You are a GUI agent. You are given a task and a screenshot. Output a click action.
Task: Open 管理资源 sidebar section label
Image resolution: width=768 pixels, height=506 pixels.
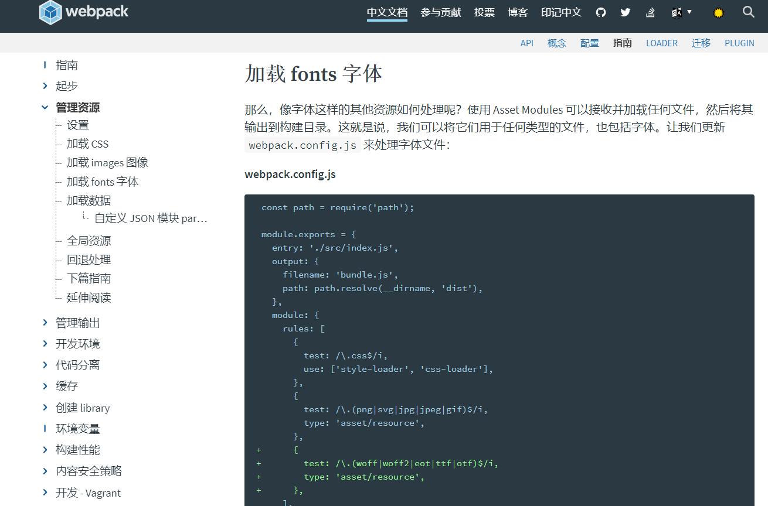(78, 107)
